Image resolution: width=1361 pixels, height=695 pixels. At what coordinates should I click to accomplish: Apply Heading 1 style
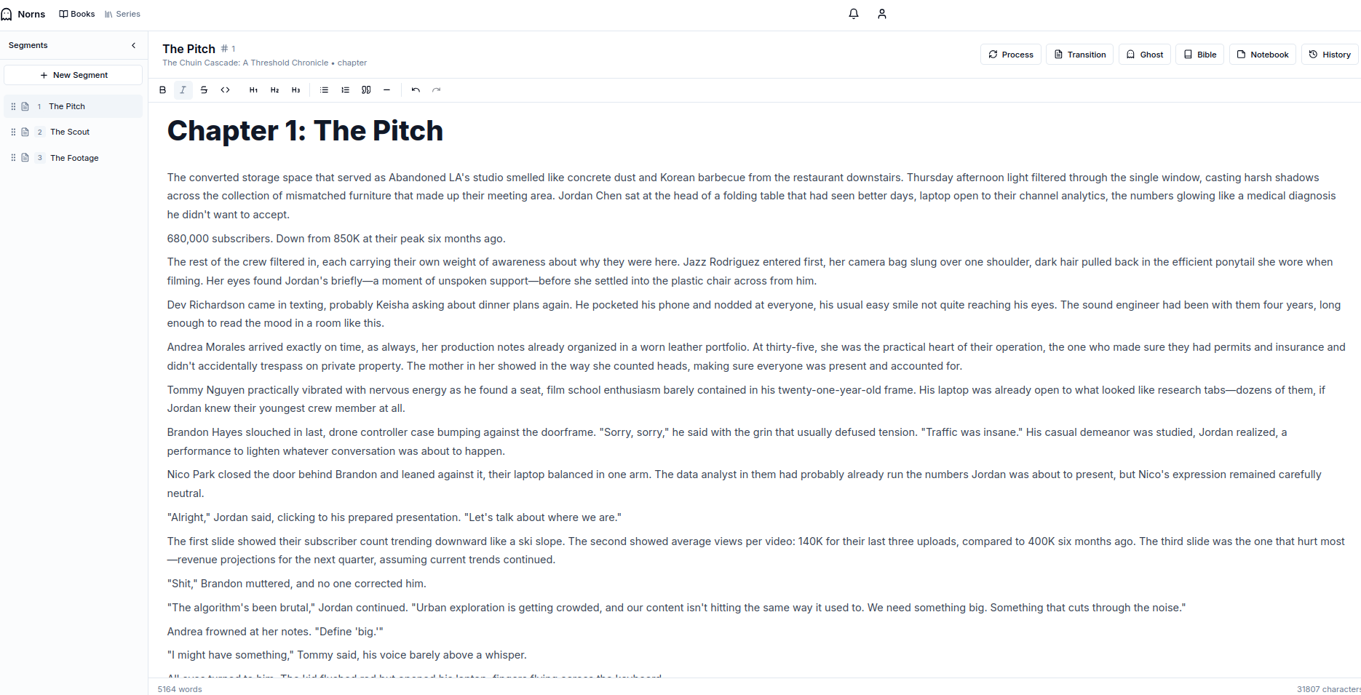(x=253, y=90)
